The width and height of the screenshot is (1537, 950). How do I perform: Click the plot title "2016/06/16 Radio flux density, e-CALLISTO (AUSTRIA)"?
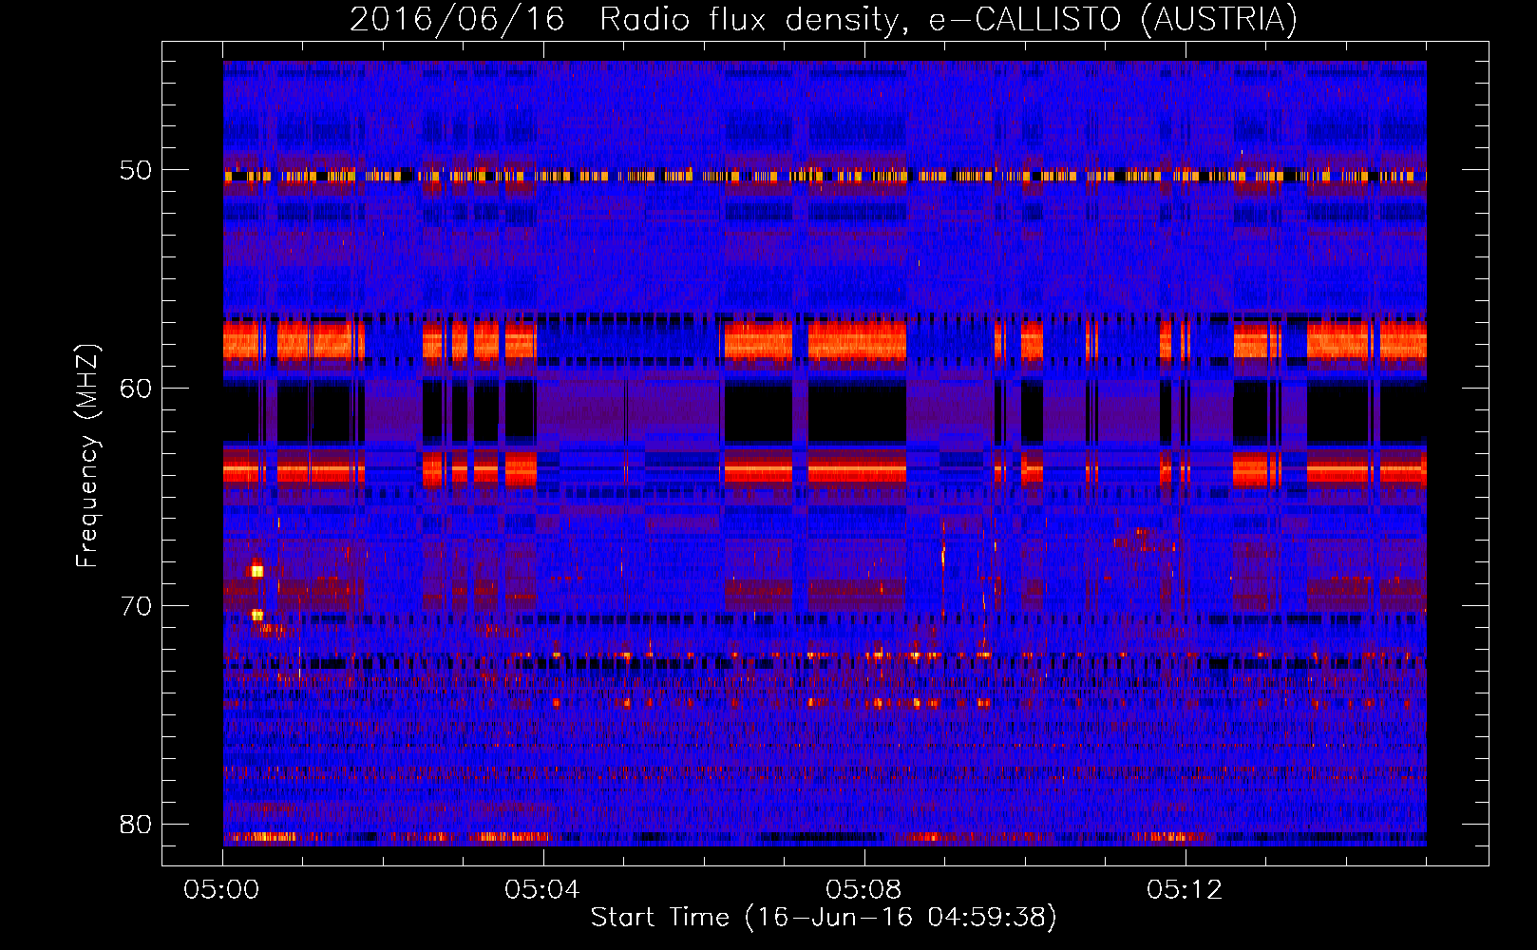pos(824,19)
